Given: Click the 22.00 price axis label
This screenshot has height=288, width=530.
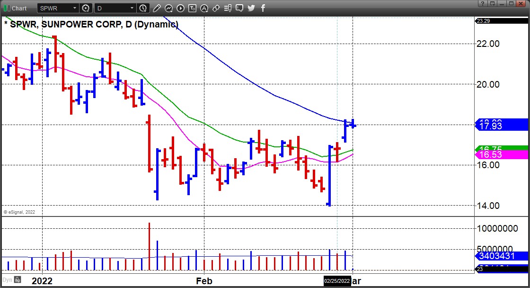Looking at the screenshot, I should click(488, 44).
